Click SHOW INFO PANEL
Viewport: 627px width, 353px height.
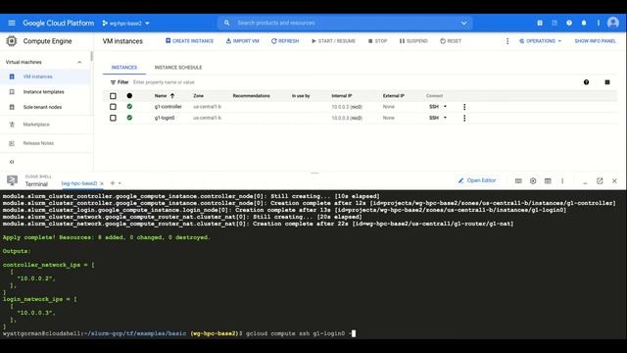(x=595, y=41)
